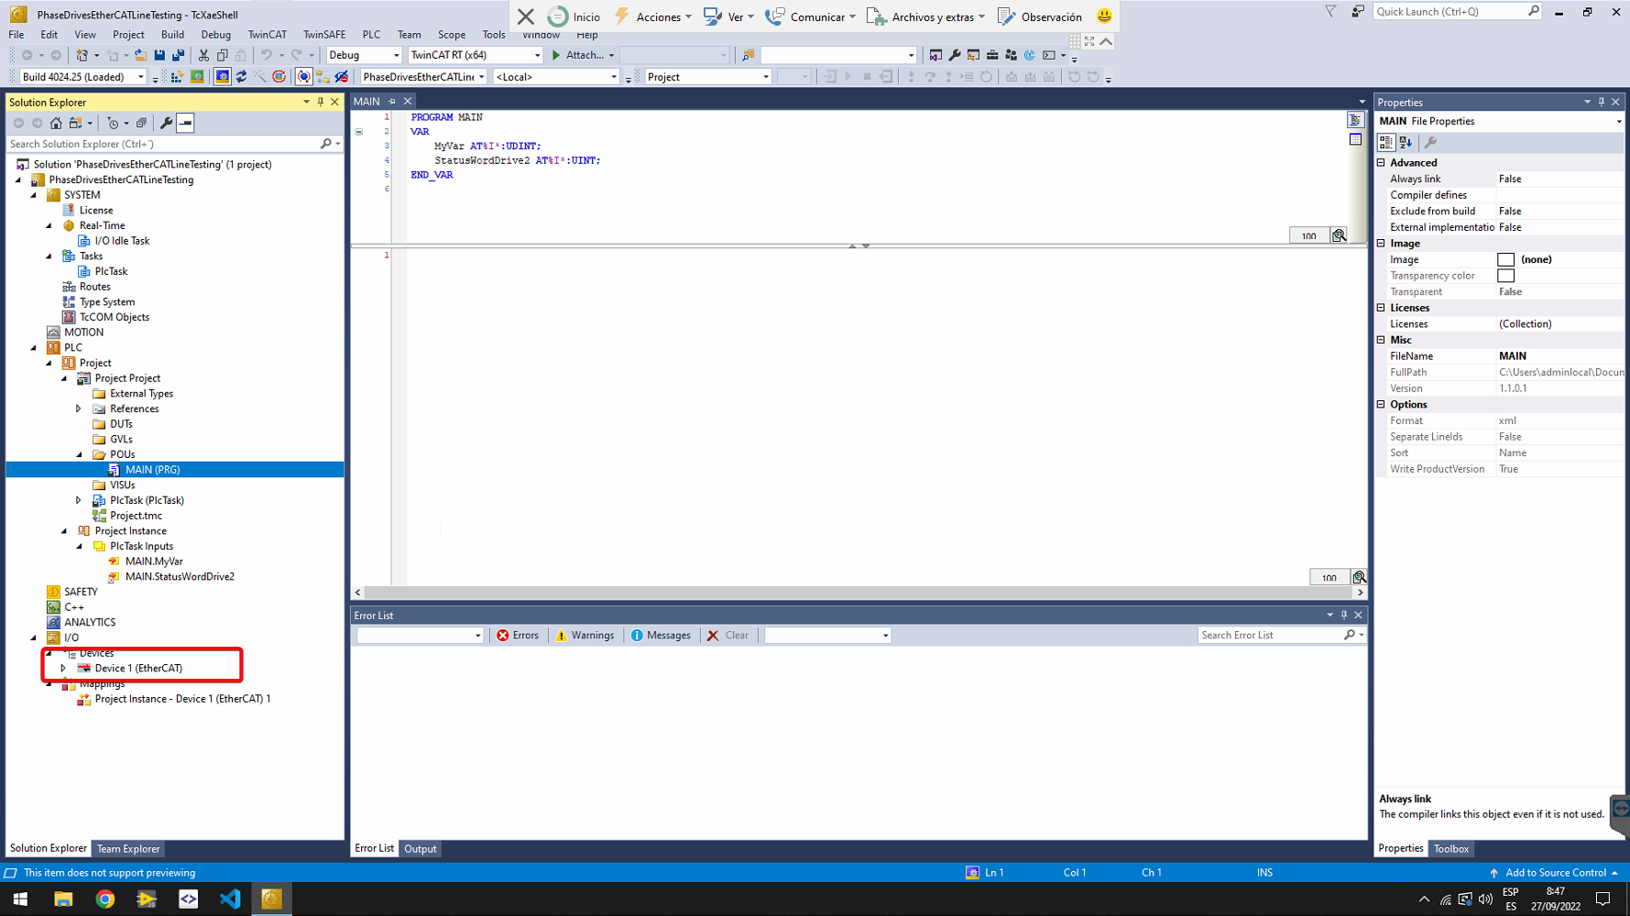Click Add to Source Control
Viewport: 1630px width, 916px height.
pyautogui.click(x=1553, y=872)
